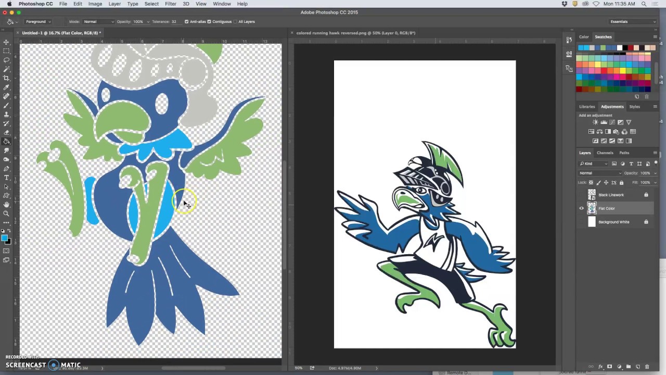This screenshot has width=666, height=375.
Task: Open the Filter menu
Action: [x=171, y=4]
